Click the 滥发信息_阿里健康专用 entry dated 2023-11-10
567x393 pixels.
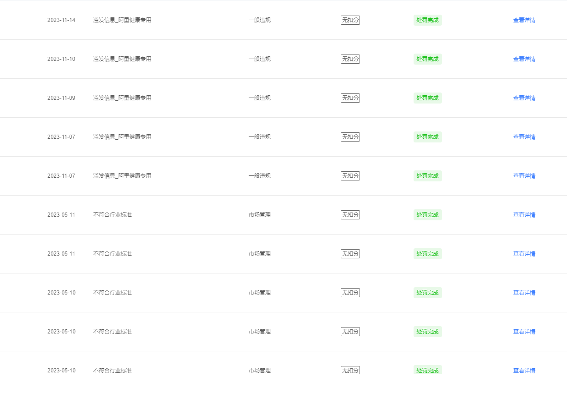point(122,59)
